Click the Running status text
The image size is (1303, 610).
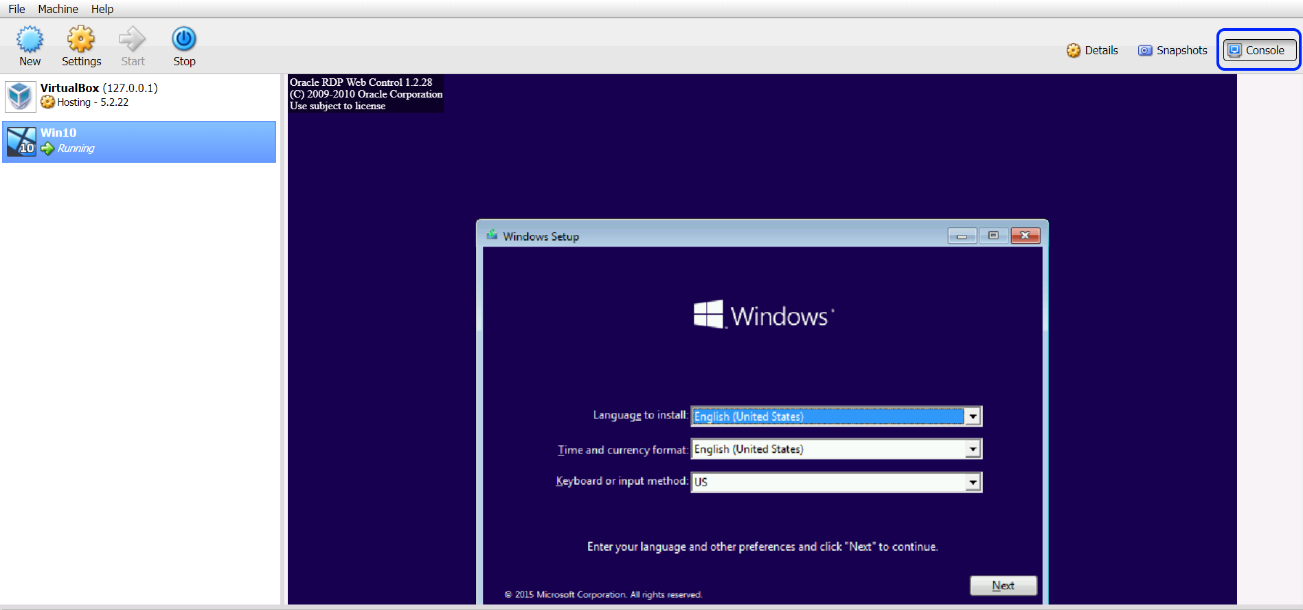click(76, 148)
